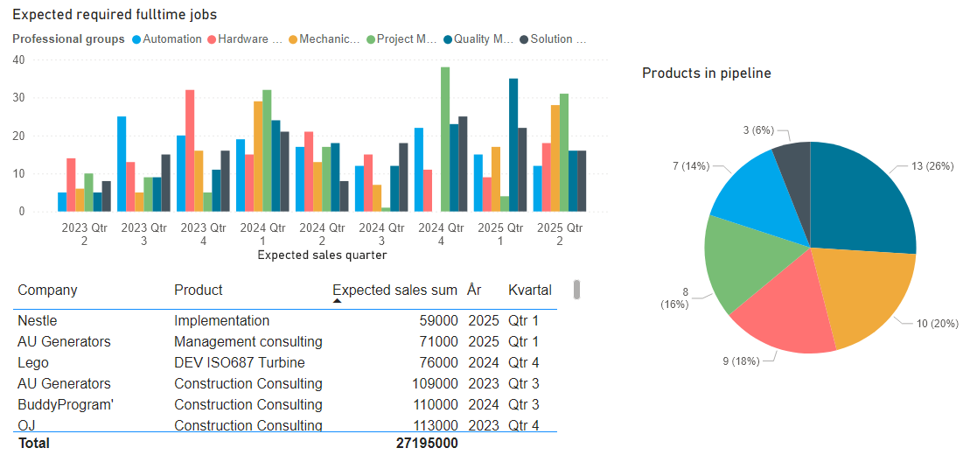Click the total value 27195000

[428, 443]
